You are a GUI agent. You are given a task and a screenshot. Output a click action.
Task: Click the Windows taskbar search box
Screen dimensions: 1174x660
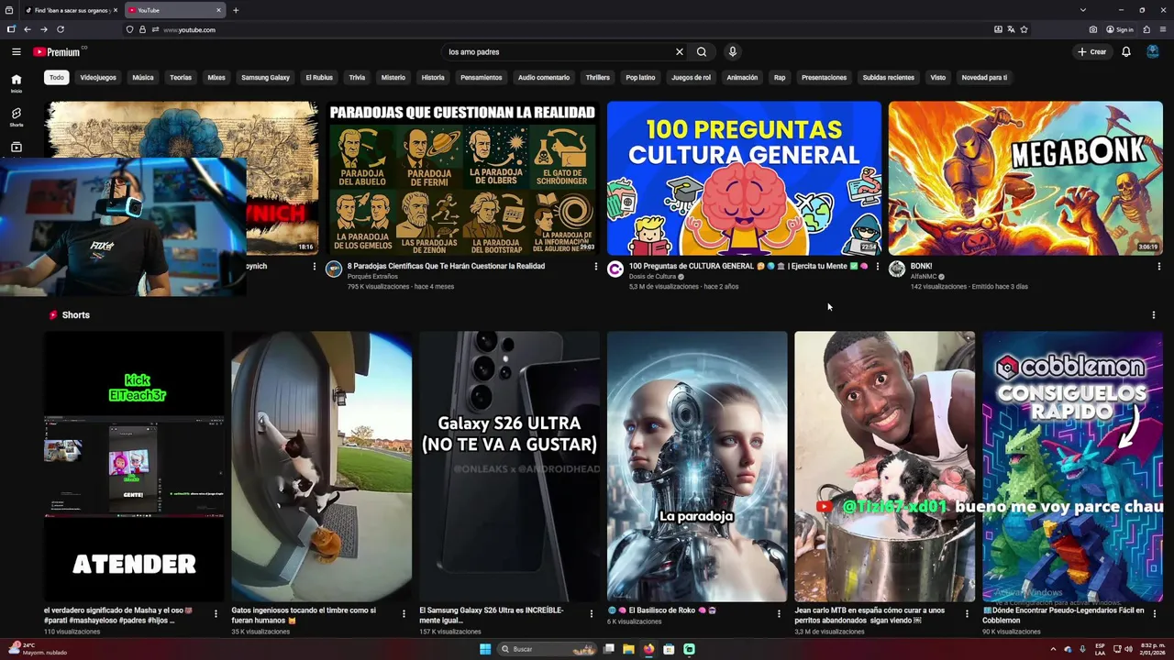pos(548,649)
